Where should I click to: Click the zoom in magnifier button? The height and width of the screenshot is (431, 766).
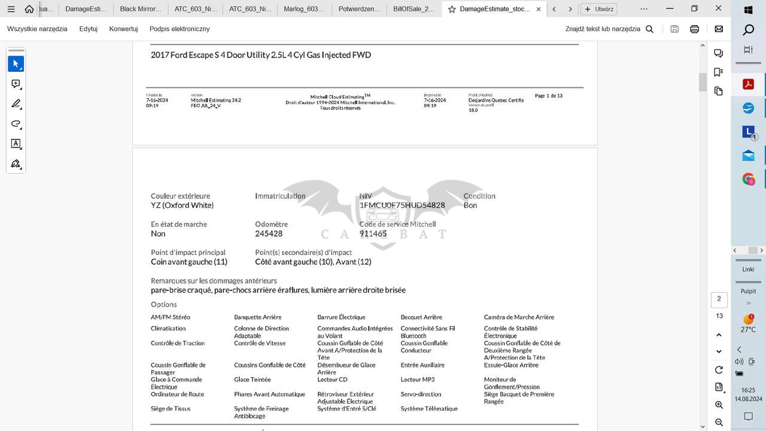[719, 405]
